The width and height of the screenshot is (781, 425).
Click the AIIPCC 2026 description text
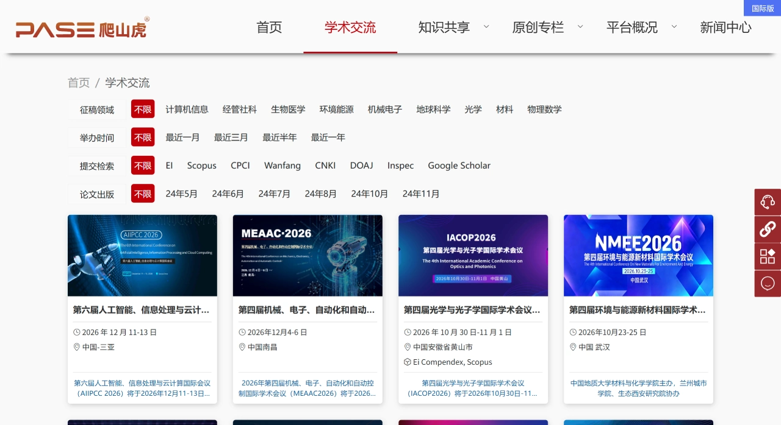click(142, 388)
